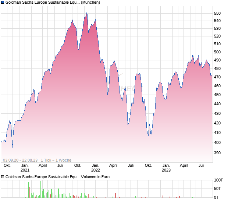Click the gray legend square beside Volumen title

click(3, 177)
